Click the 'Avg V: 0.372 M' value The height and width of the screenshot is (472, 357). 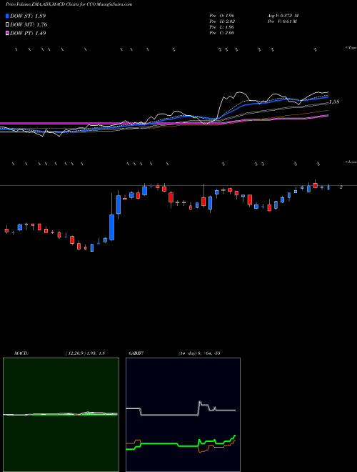tap(283, 16)
